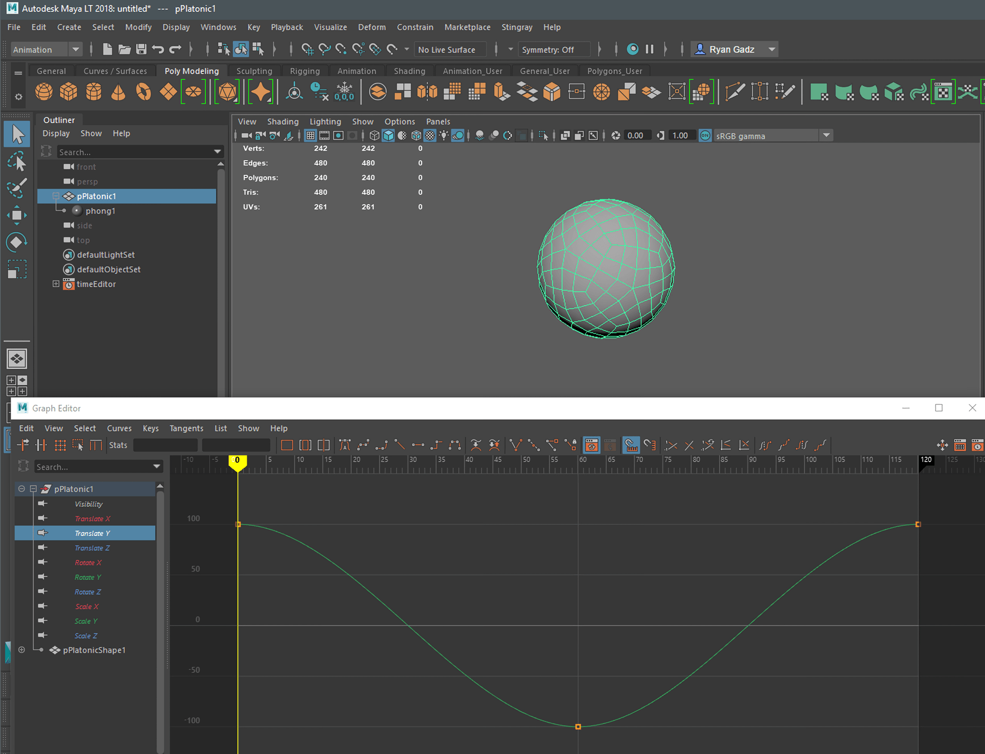Click the Multi-Cut tool on the shelf
985x754 pixels.
(x=734, y=92)
